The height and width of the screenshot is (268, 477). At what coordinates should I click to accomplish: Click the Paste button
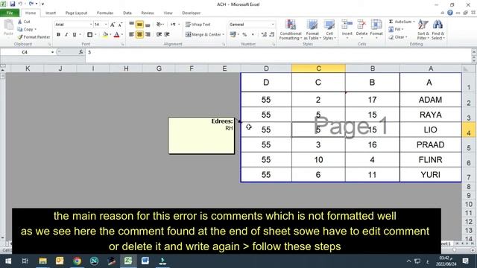(8, 28)
